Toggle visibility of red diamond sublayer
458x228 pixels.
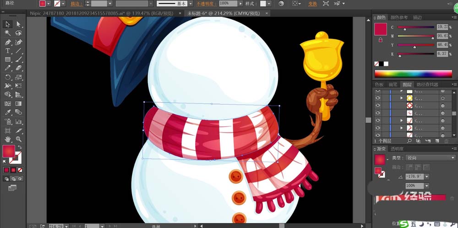(x=378, y=105)
